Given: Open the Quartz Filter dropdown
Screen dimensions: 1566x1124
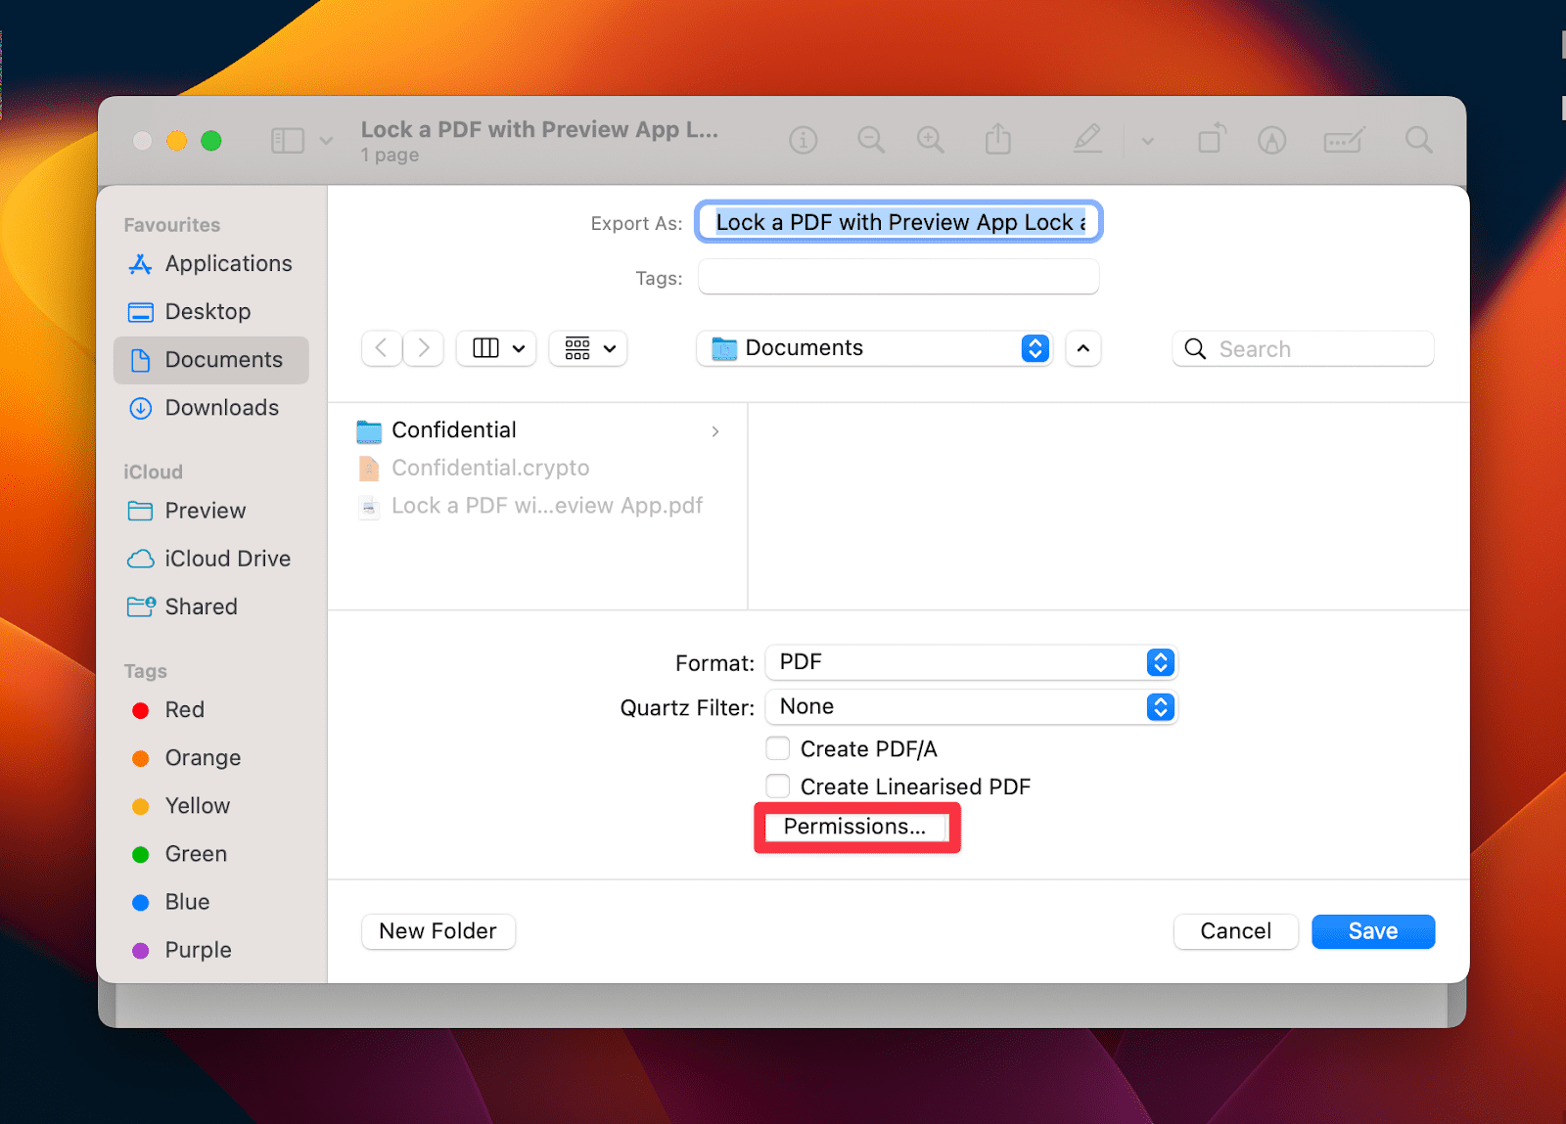Looking at the screenshot, I should (x=971, y=707).
